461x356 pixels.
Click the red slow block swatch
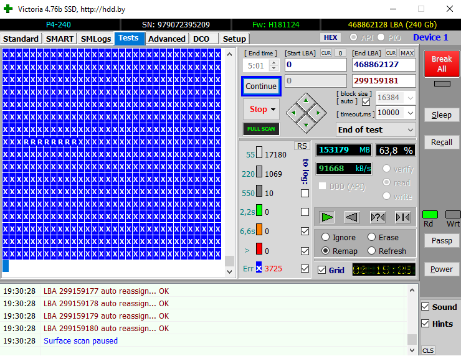point(259,248)
